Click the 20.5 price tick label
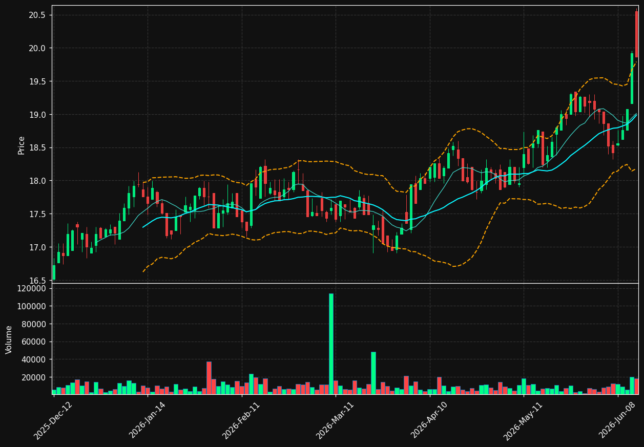 click(37, 15)
